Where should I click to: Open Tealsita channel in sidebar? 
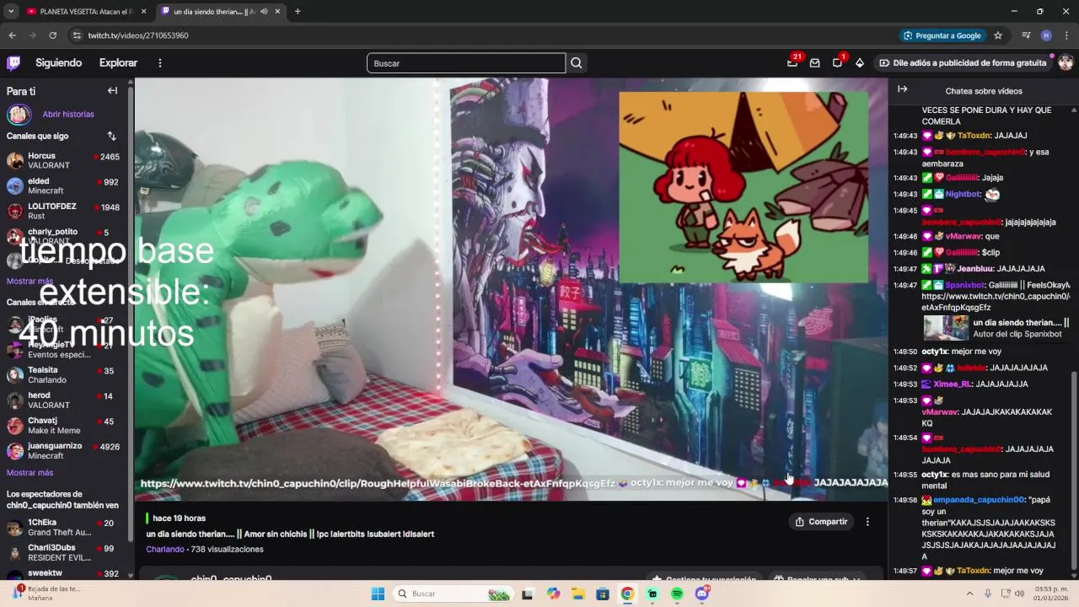(63, 374)
